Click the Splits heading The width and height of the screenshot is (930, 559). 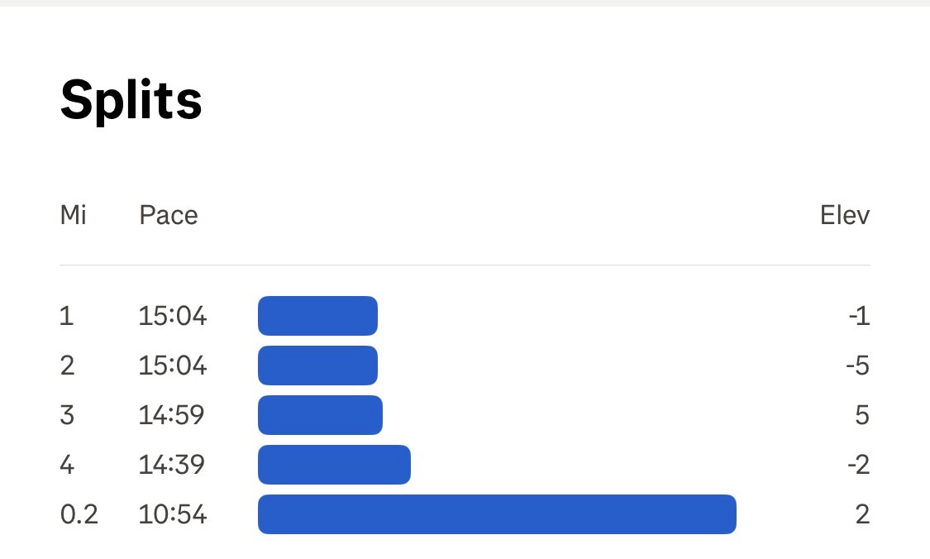click(x=131, y=101)
